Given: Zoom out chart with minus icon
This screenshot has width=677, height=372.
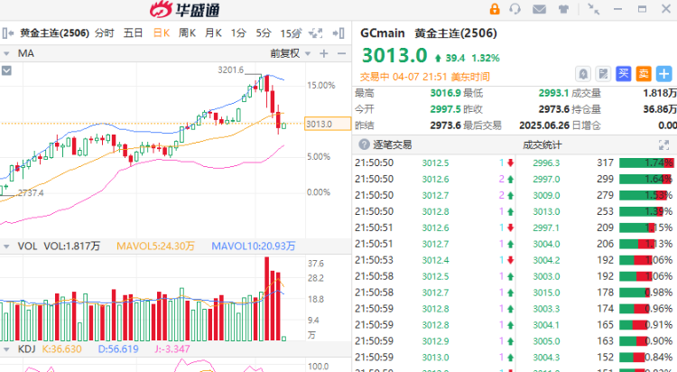Looking at the screenshot, I should pos(341,53).
